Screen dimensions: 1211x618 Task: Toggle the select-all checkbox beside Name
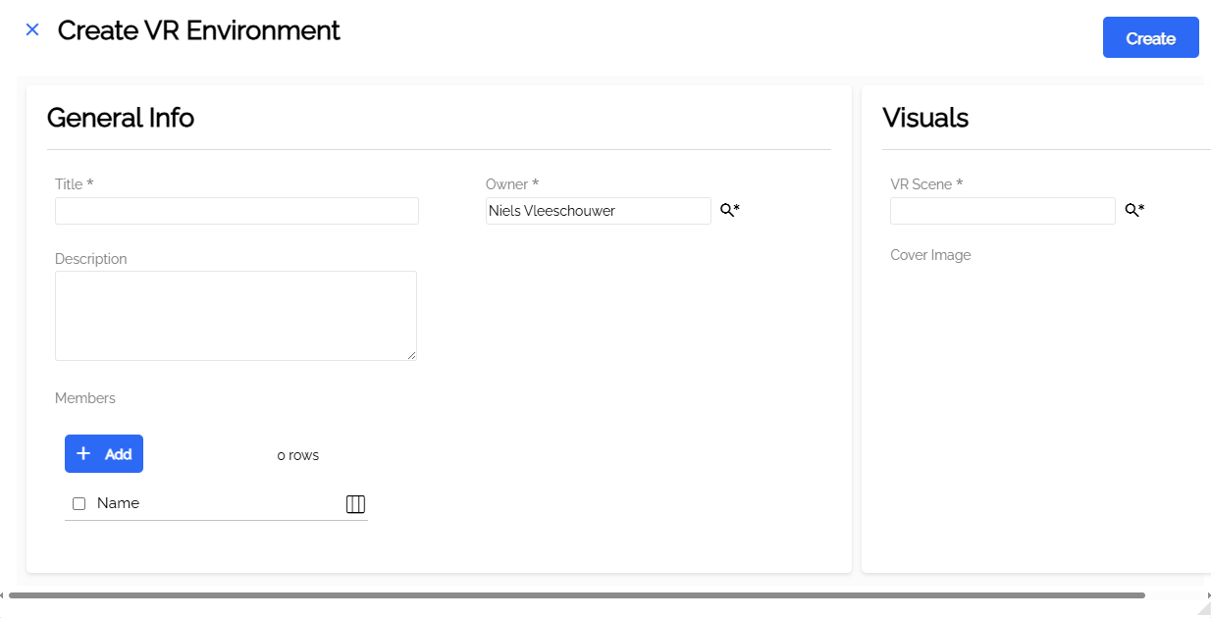(x=79, y=504)
